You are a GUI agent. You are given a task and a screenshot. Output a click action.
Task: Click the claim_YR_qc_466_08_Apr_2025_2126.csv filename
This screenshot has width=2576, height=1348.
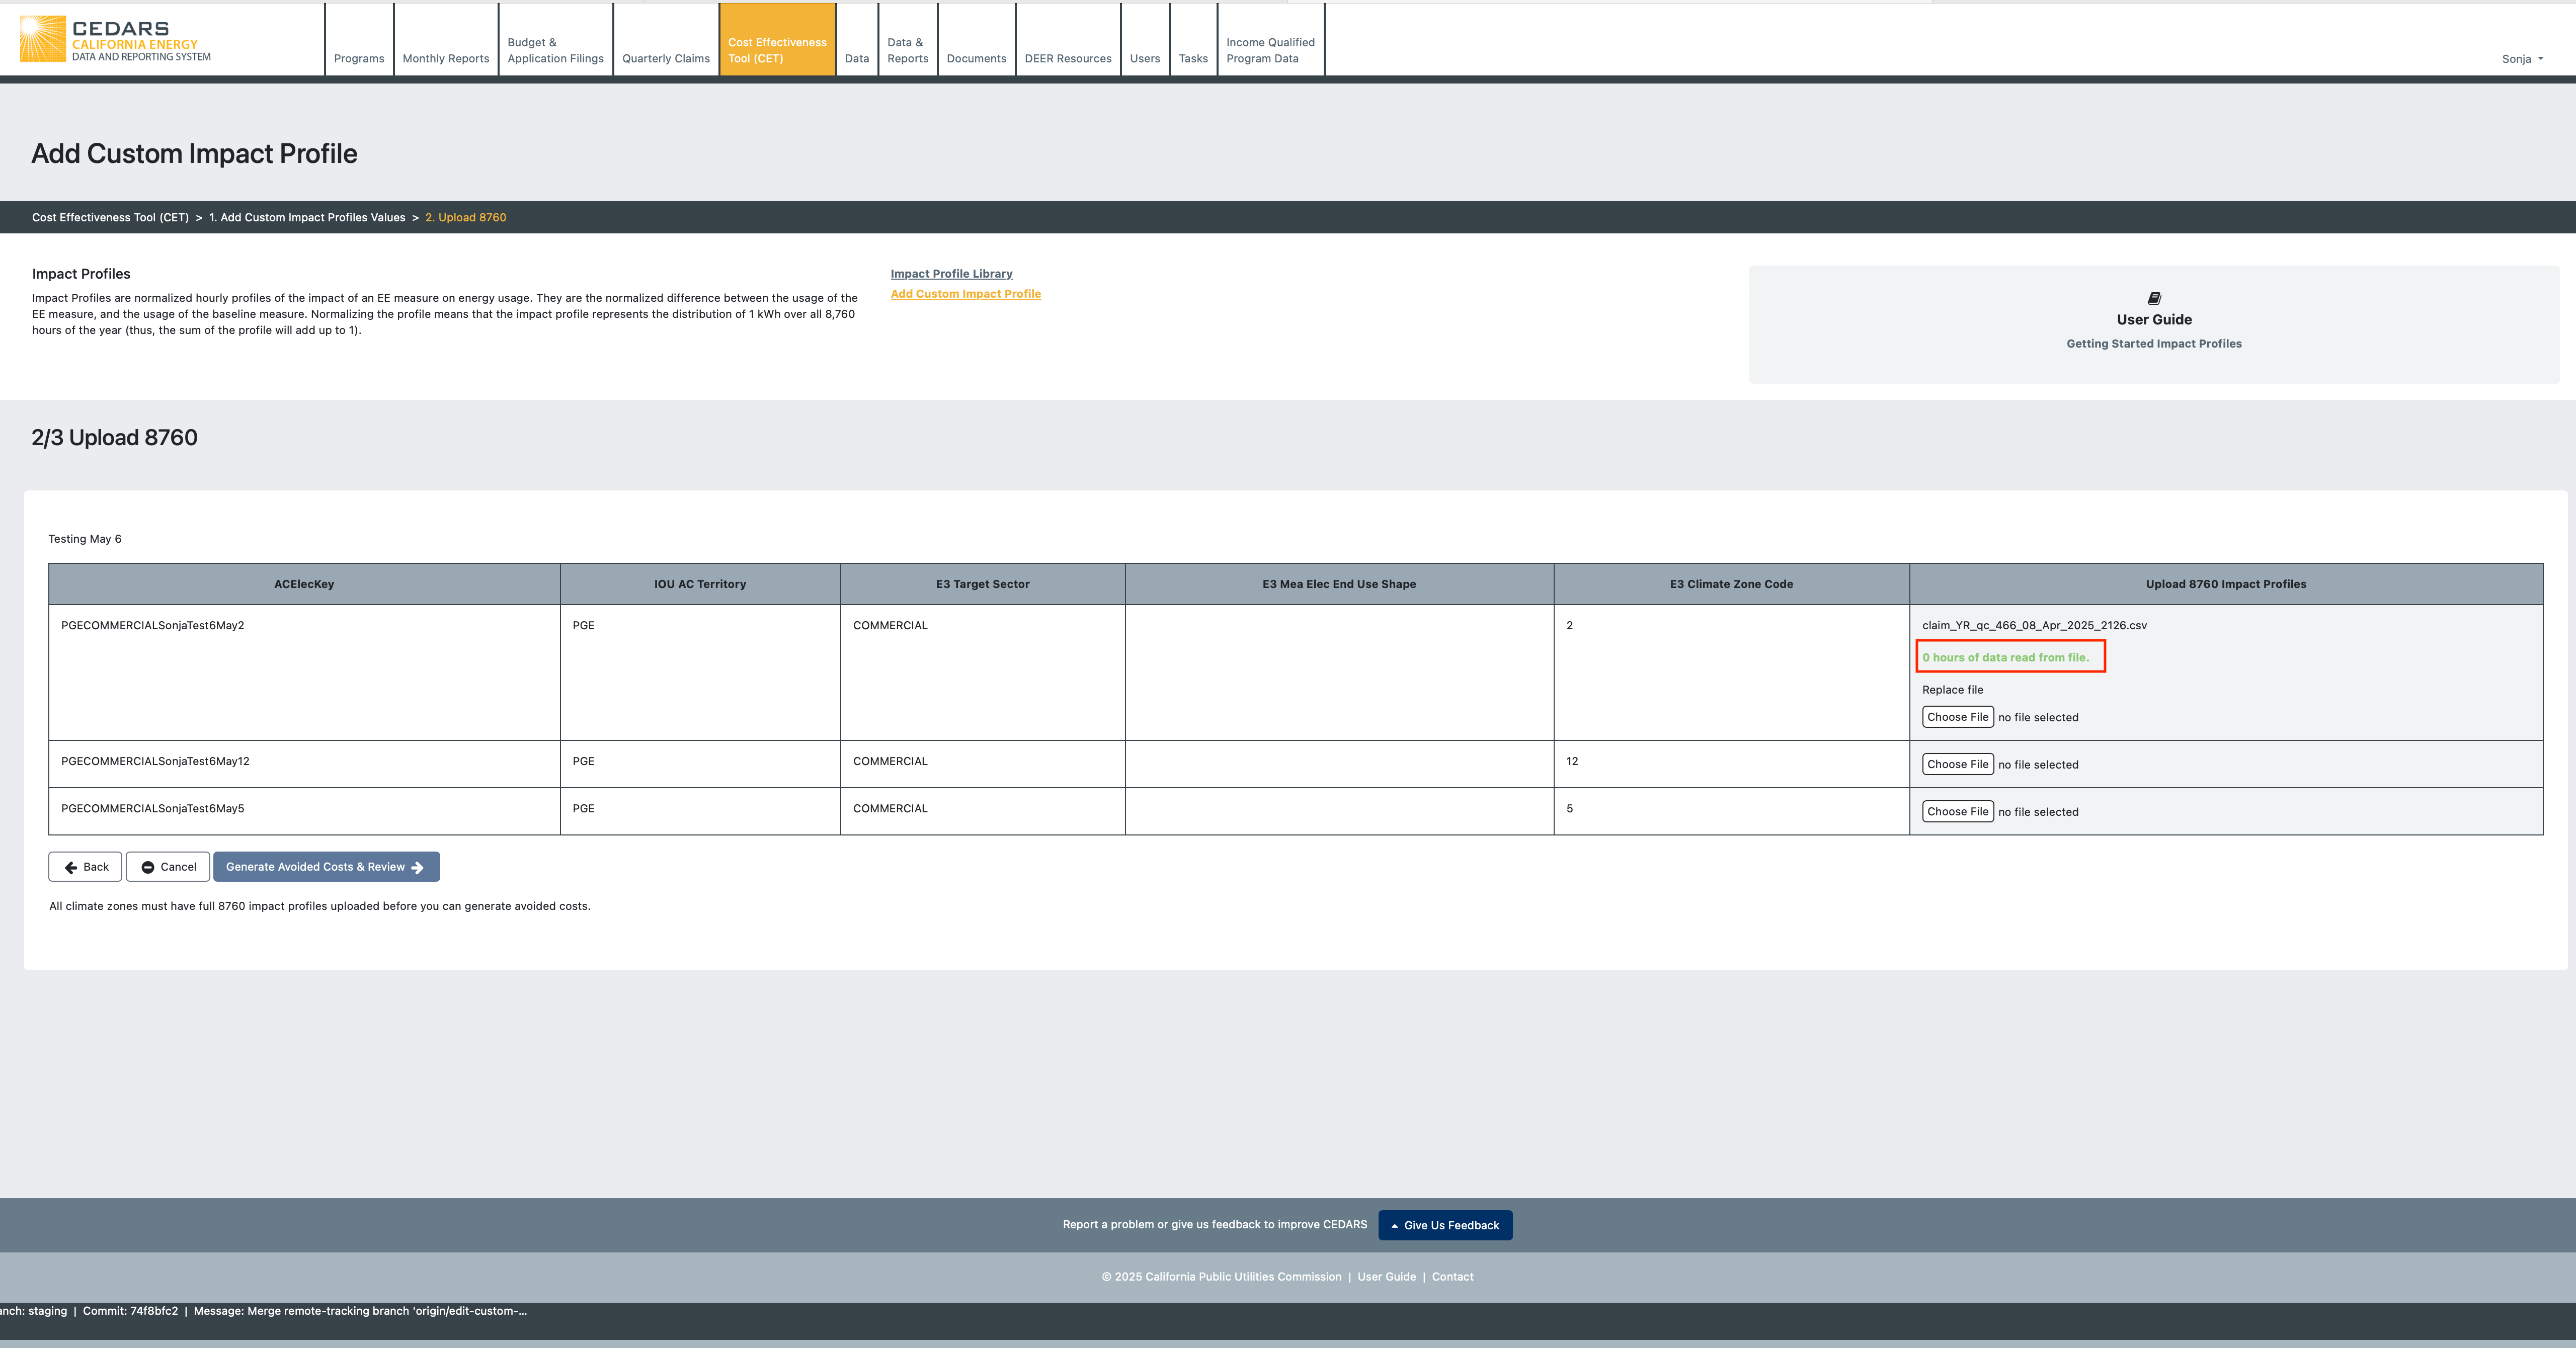[2034, 626]
